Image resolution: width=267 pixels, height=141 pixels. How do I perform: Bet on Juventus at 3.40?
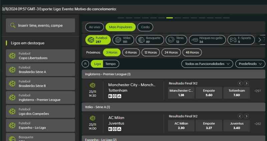click(237, 126)
